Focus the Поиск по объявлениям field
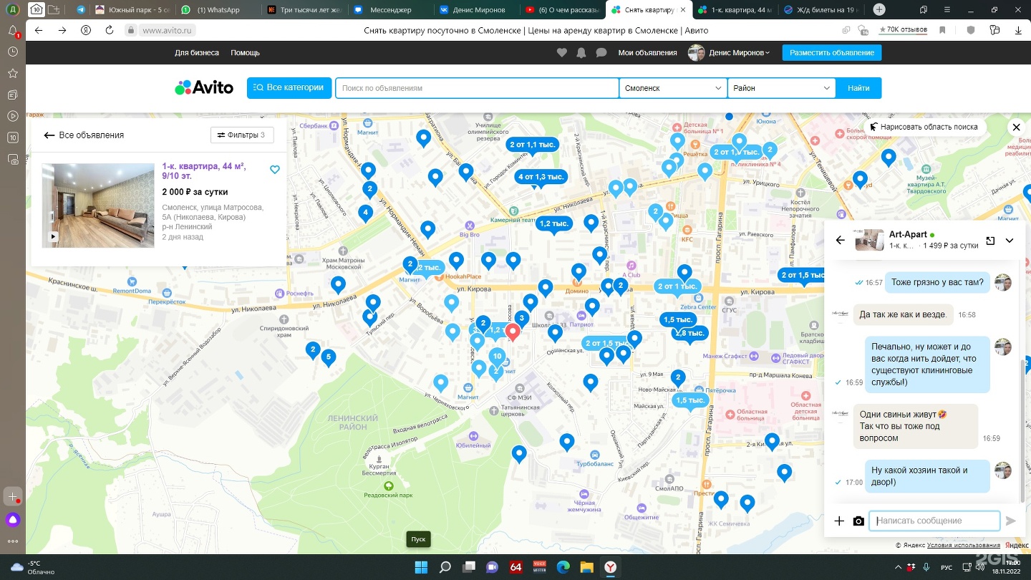 coord(477,88)
